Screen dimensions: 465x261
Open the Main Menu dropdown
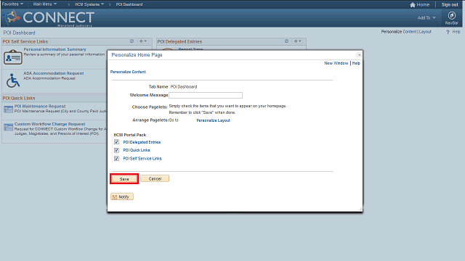point(45,4)
